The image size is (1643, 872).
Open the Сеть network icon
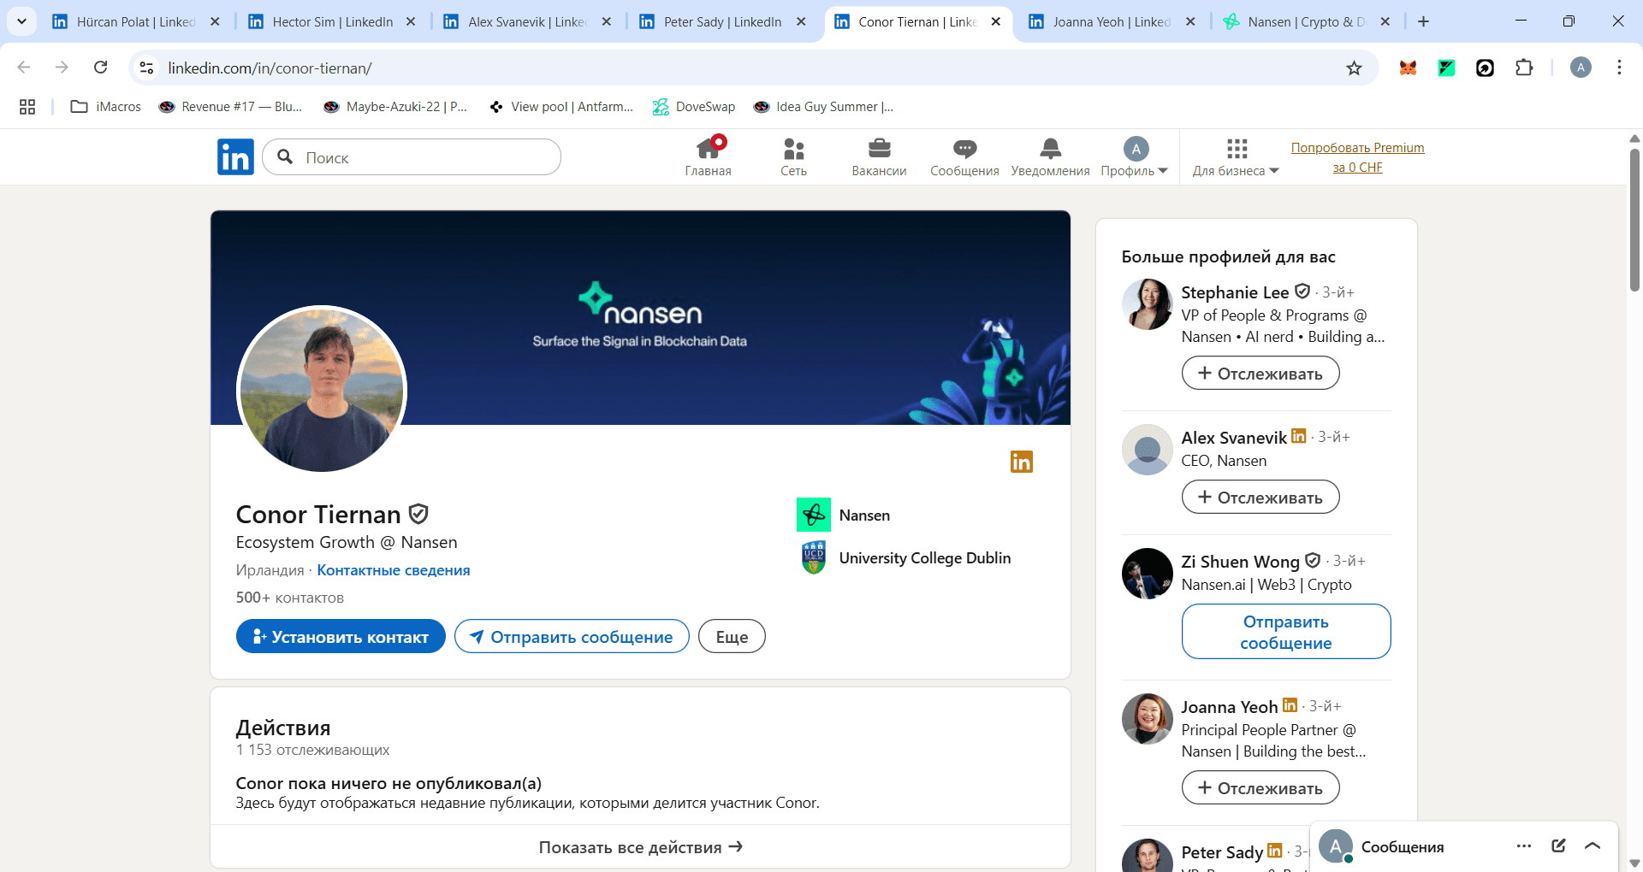tap(793, 157)
